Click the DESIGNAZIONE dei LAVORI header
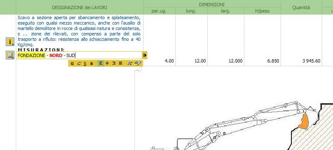Screen dimensions: 333x150 80,7
